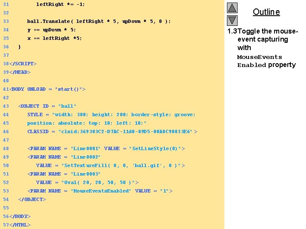Screen dimensions: 306x229
Task: Click the SetTextureFill 'ball.gif' value line
Action: [x=110, y=165]
